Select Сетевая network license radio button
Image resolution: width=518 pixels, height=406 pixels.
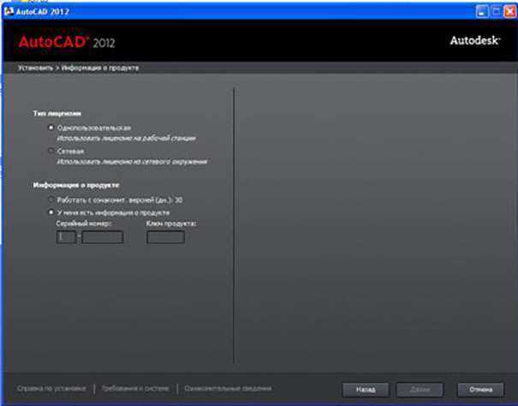51,151
